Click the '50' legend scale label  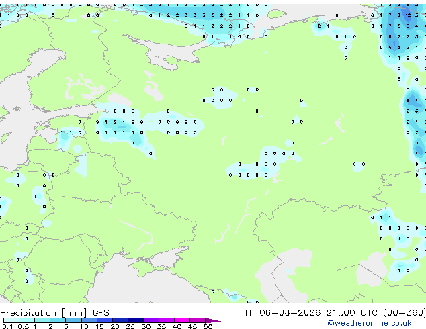coord(208,326)
